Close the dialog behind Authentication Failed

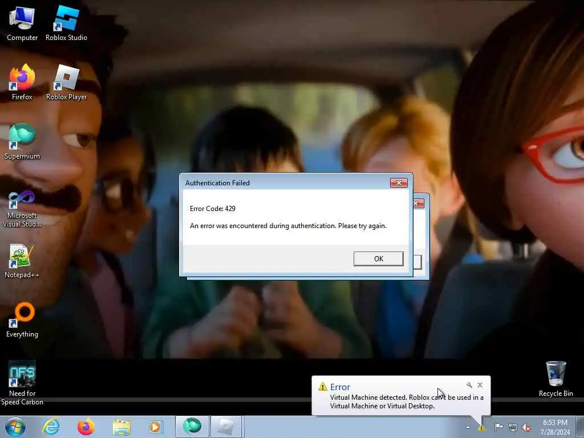(419, 204)
